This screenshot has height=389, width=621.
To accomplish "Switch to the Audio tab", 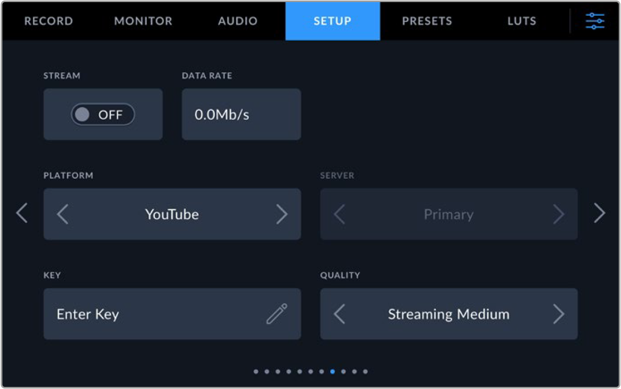I will point(238,21).
